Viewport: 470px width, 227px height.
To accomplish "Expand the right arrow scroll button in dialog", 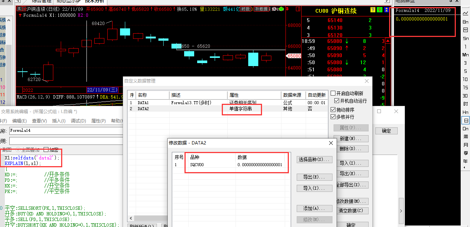I will coord(401,211).
